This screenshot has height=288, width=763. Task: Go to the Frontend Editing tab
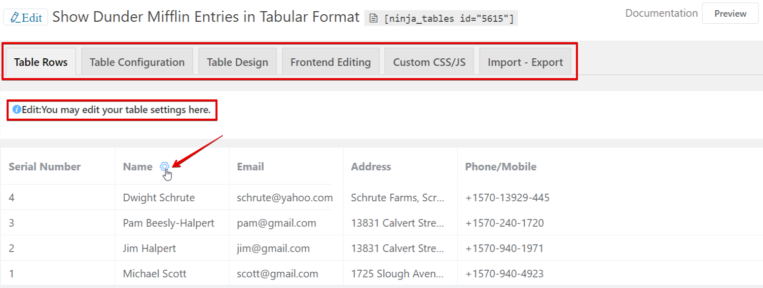[x=331, y=62]
